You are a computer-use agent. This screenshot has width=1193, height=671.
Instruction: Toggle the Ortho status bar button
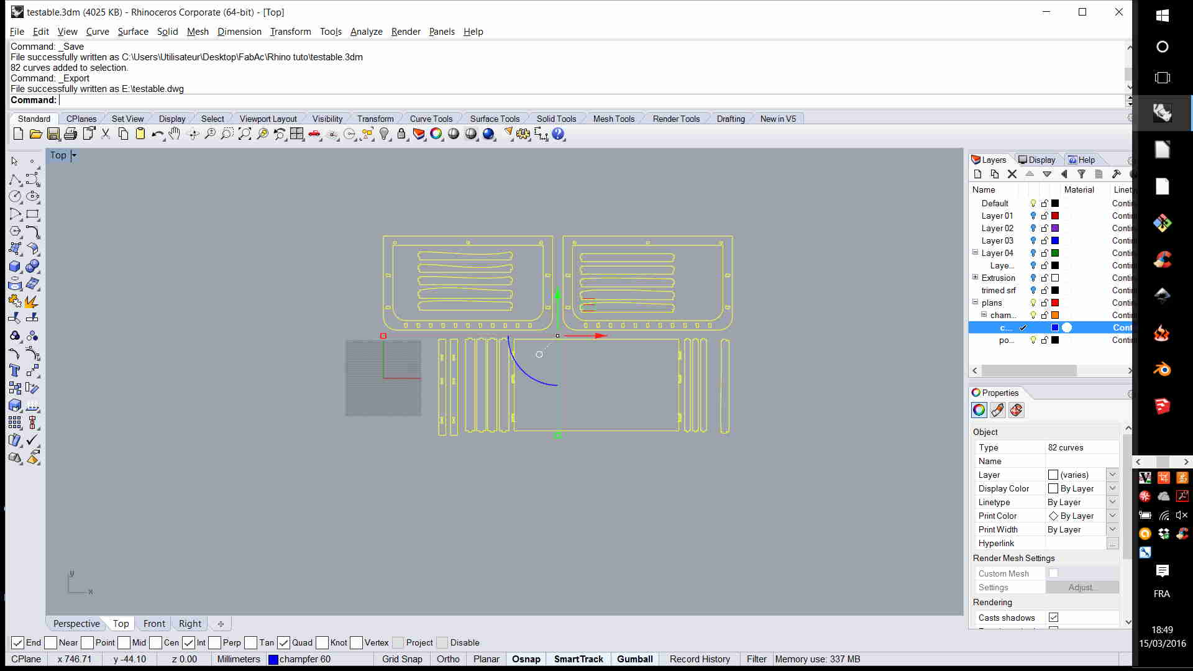coord(448,659)
